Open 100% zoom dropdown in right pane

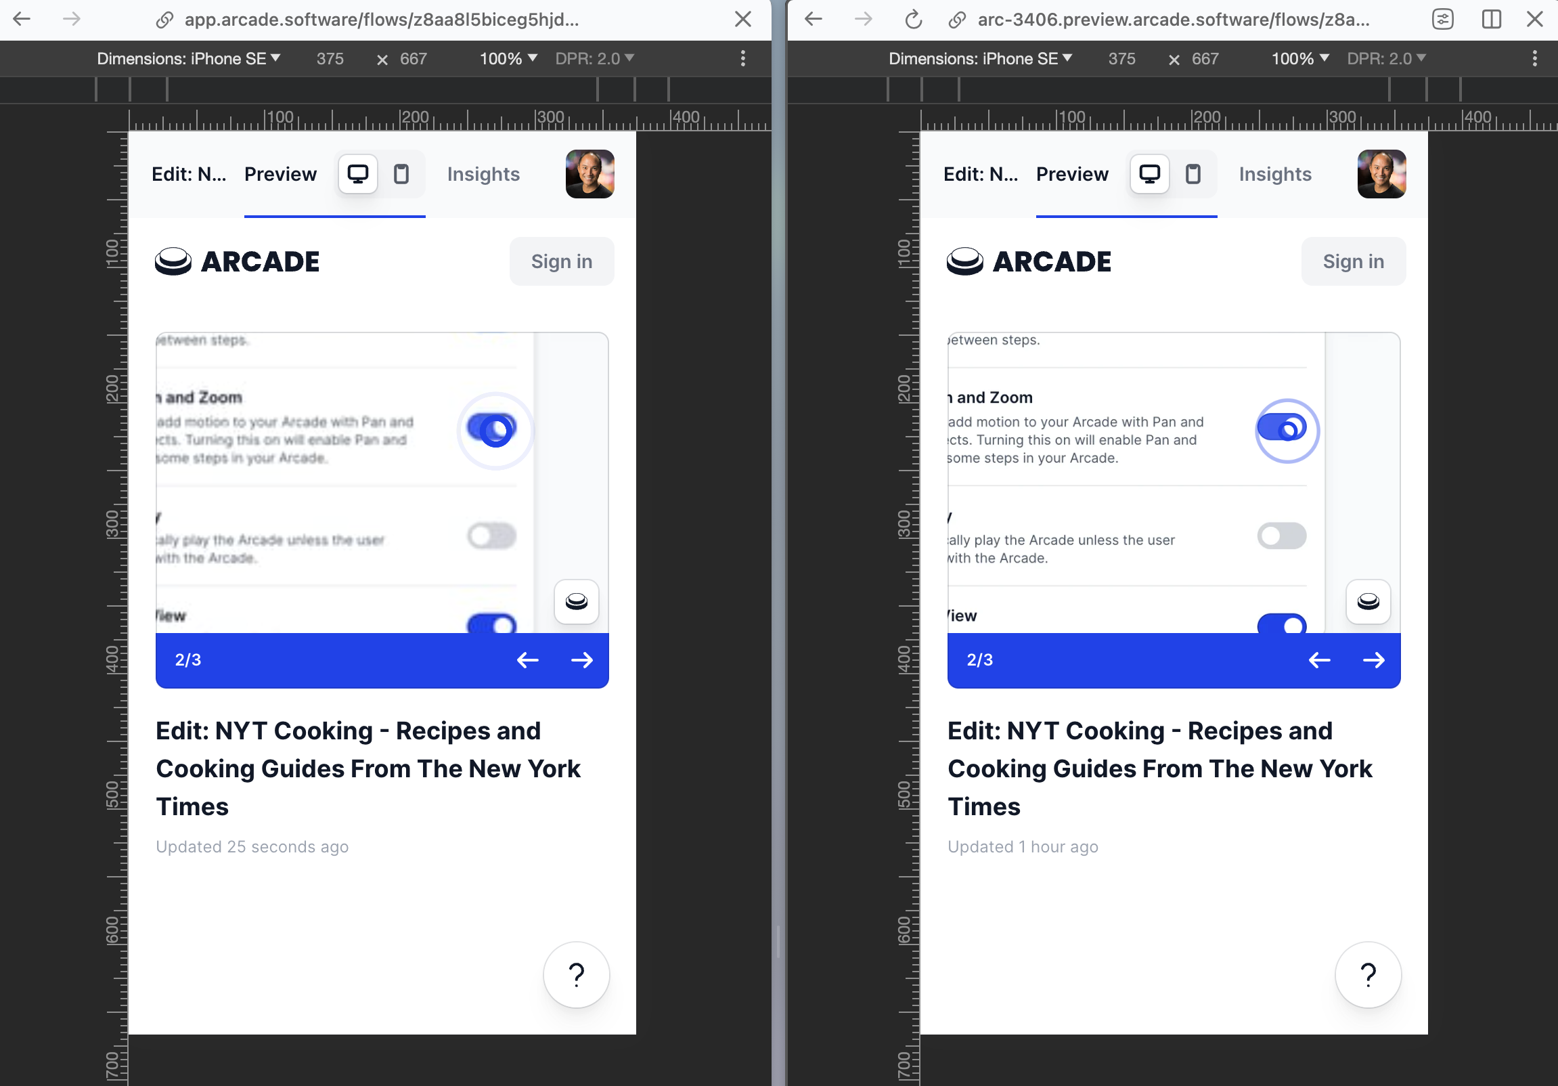[1300, 59]
